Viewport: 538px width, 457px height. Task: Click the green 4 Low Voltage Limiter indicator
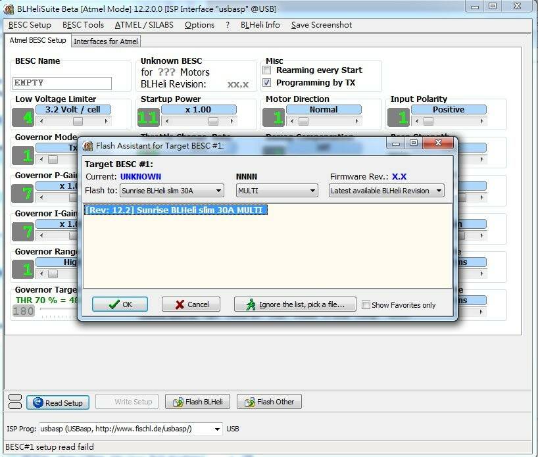coord(23,117)
